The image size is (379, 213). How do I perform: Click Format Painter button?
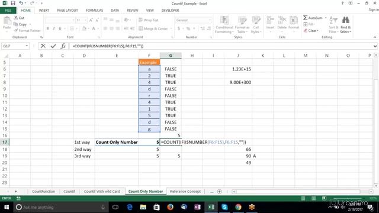pos(27,30)
